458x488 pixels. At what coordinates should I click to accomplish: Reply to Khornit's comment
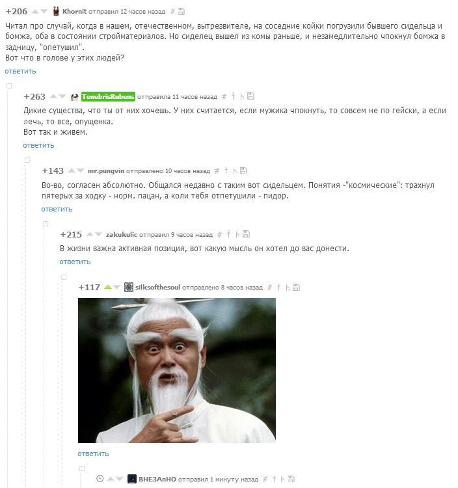(x=21, y=72)
